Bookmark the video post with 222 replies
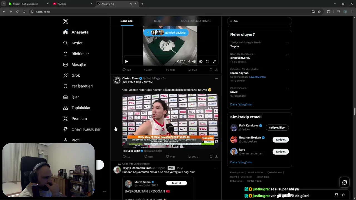This screenshot has width=356, height=200. 211,70
